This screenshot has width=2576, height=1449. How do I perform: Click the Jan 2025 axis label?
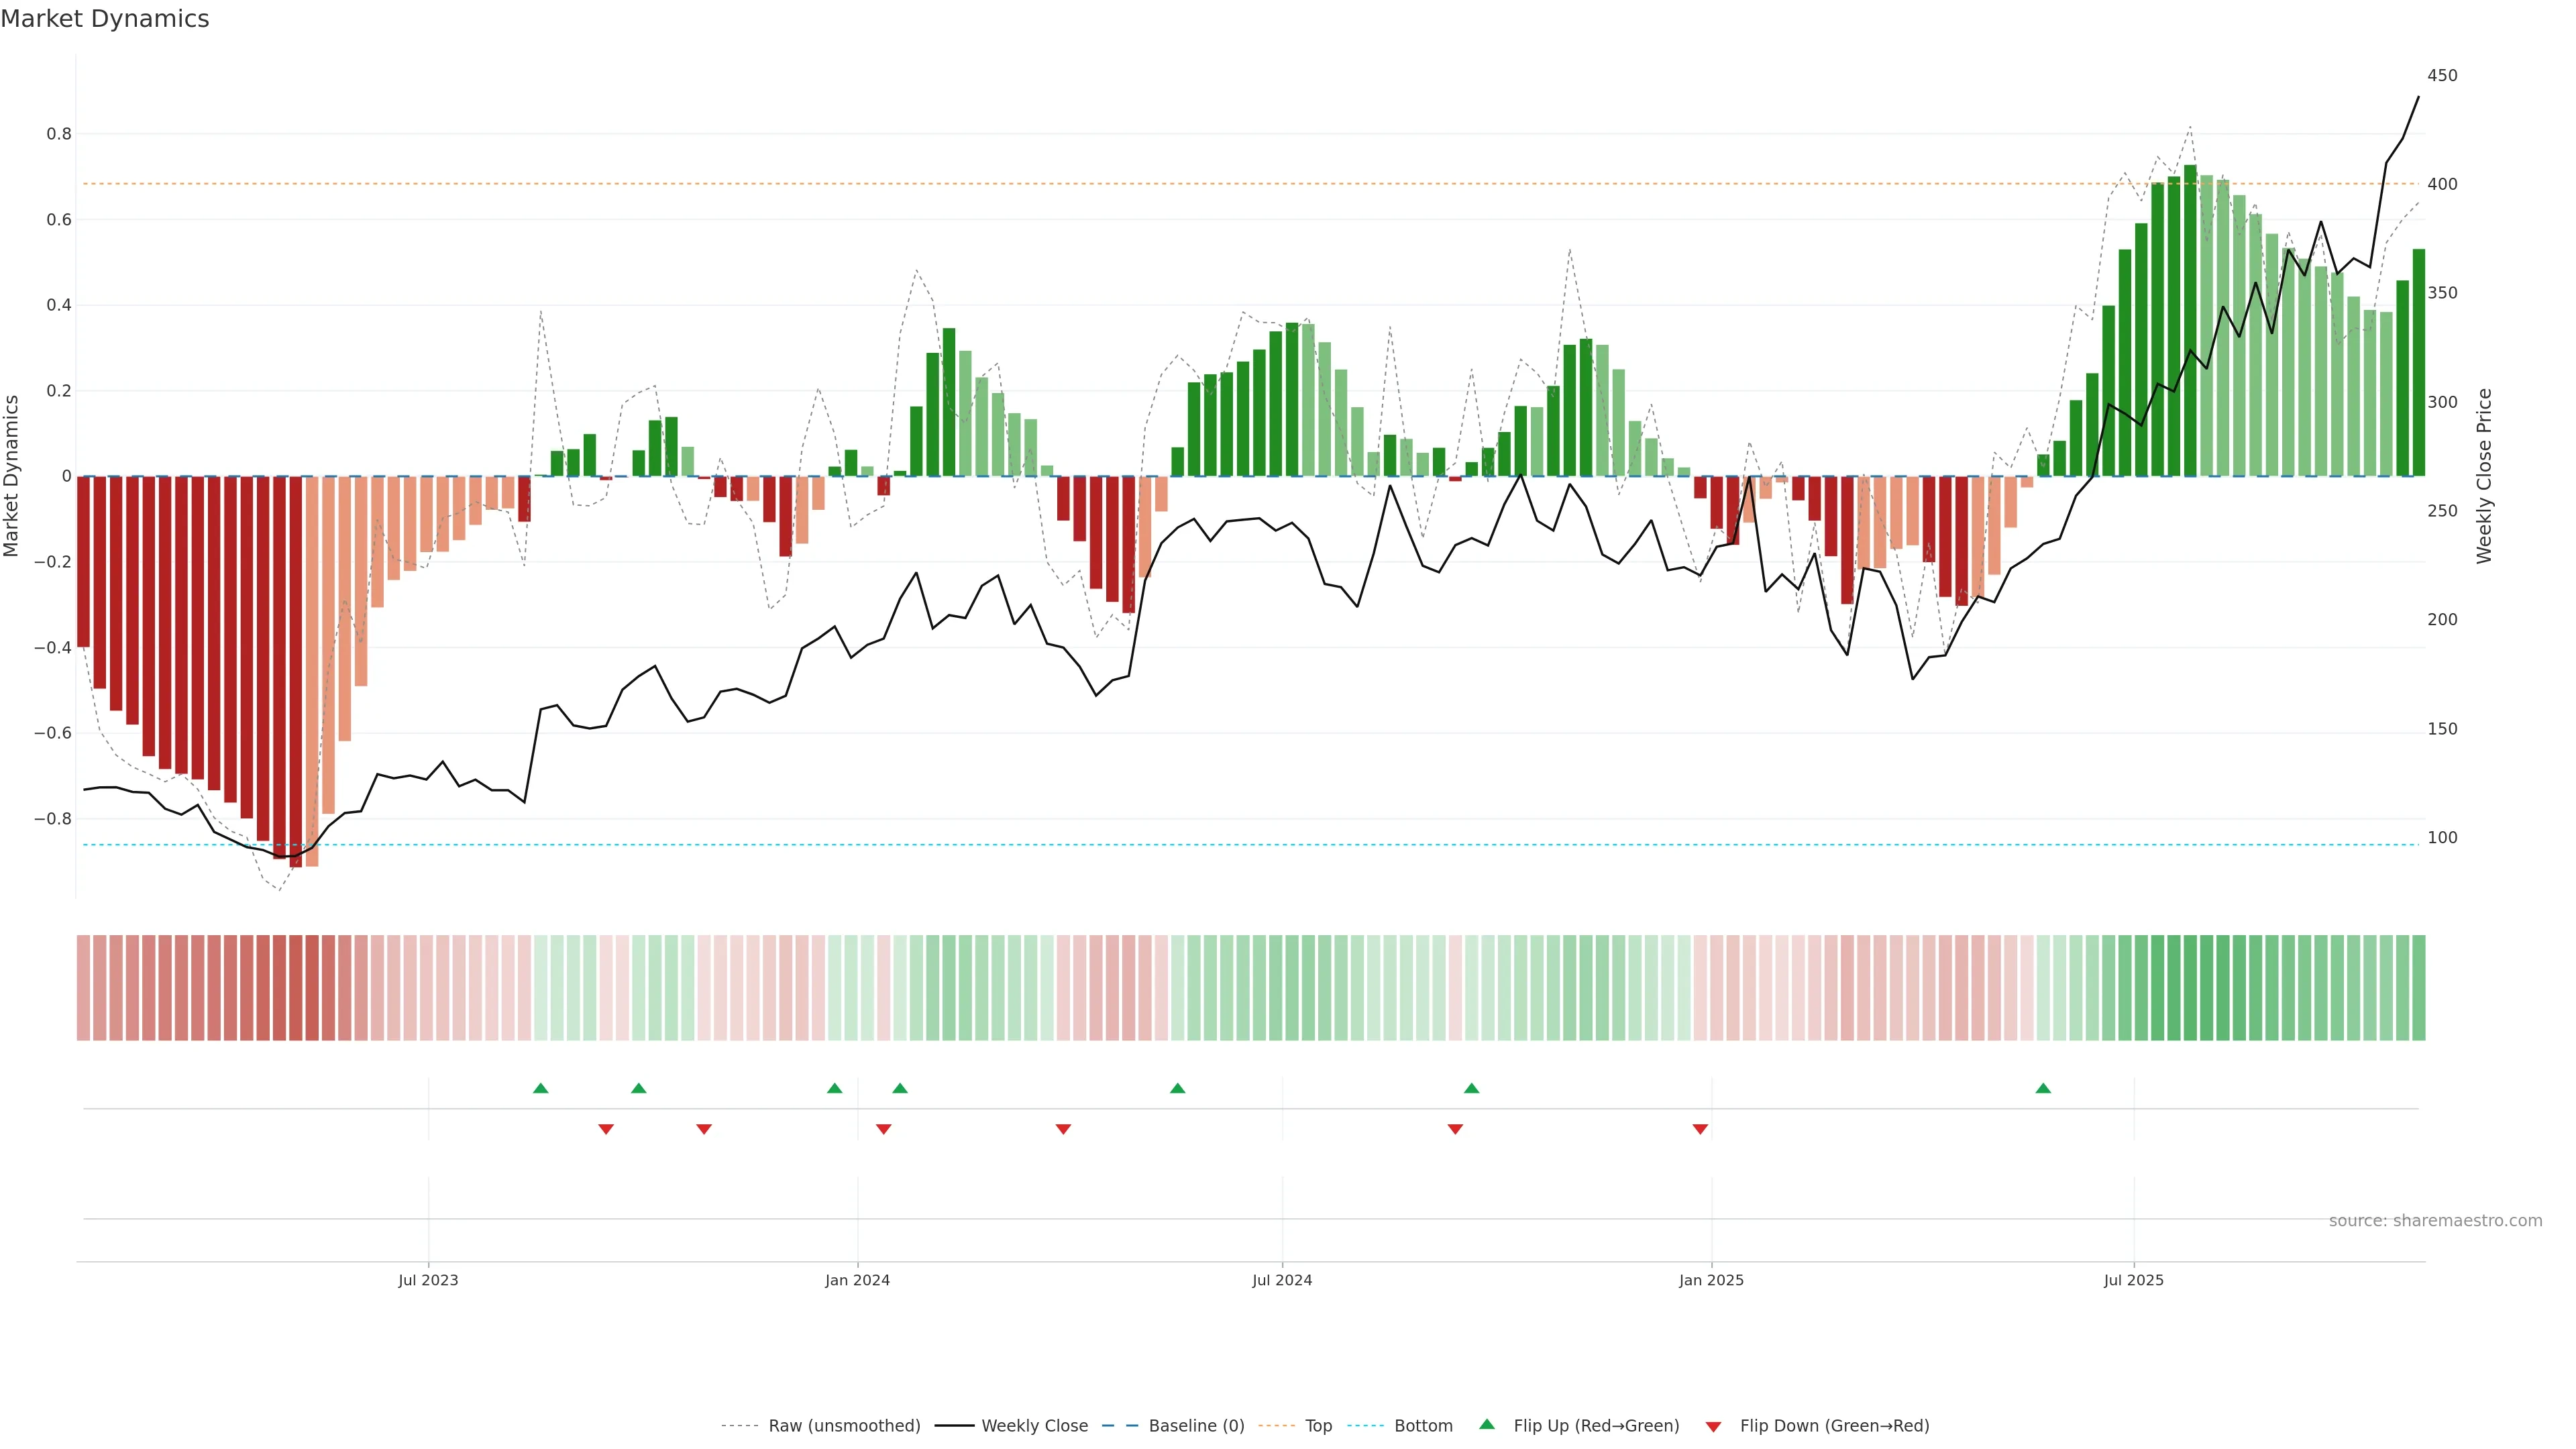[x=1711, y=1280]
